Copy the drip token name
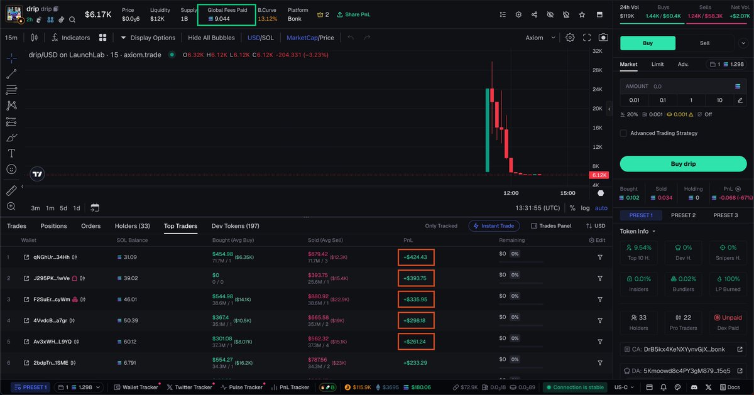754x395 pixels. point(56,9)
